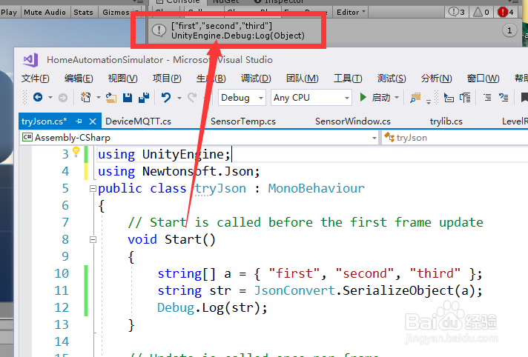Image resolution: width=528 pixels, height=357 pixels.
Task: Open the tryJson class navigation dropdown
Action: point(455,138)
